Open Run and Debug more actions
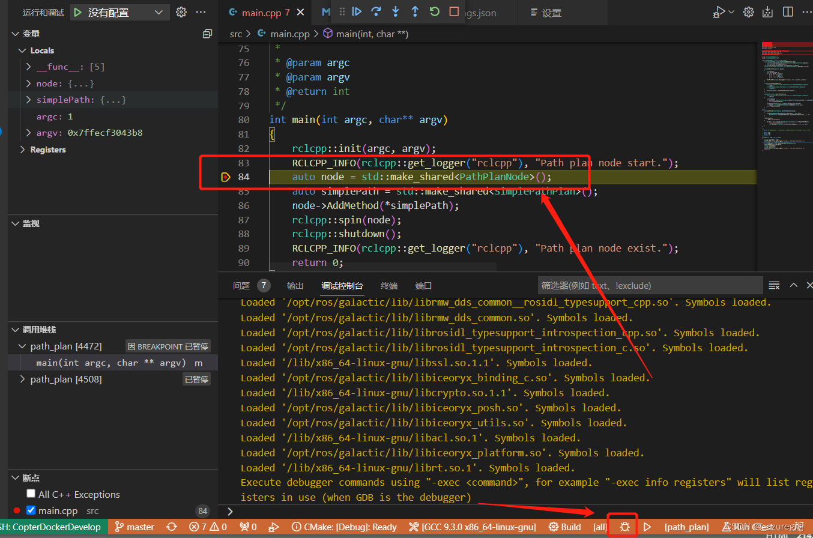This screenshot has height=538, width=813. 201,12
